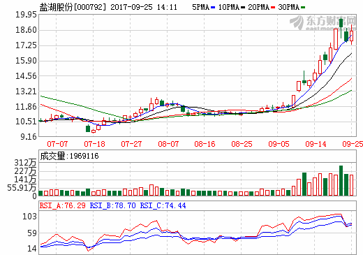The width and height of the screenshot is (363, 255).
Task: Click the 08-16 date axis label
Action: (205, 144)
